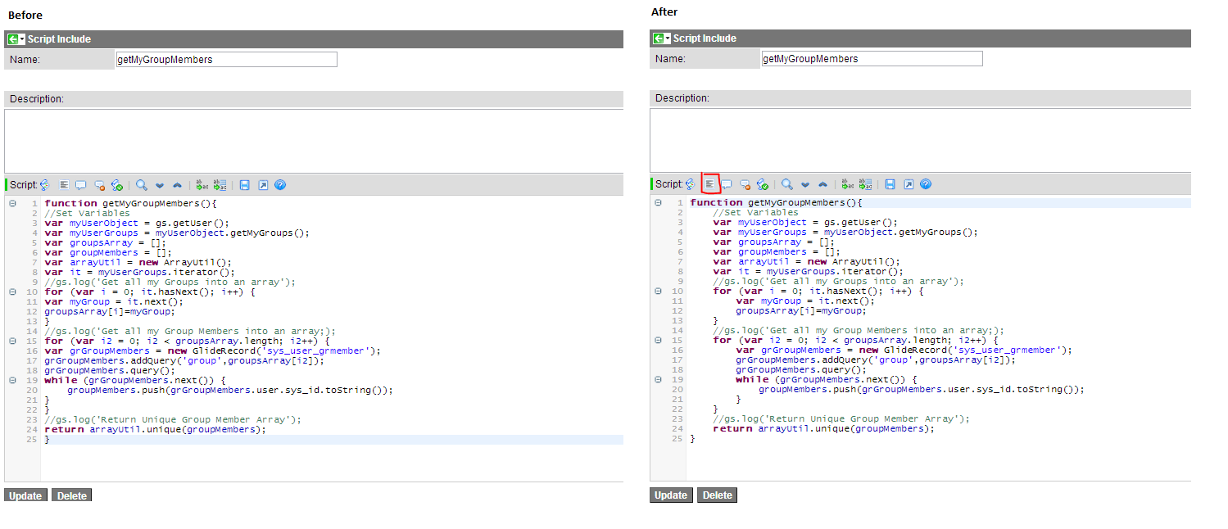Toggle full screen editor icon in After panel
The image size is (1228, 529).
pyautogui.click(x=908, y=184)
